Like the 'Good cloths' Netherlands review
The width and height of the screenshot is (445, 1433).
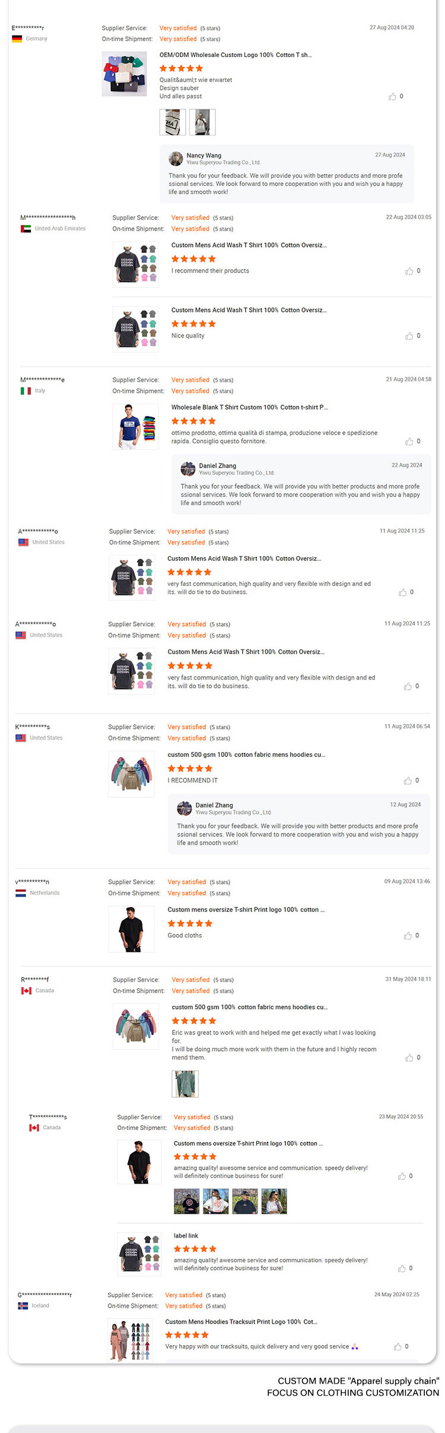(x=408, y=936)
